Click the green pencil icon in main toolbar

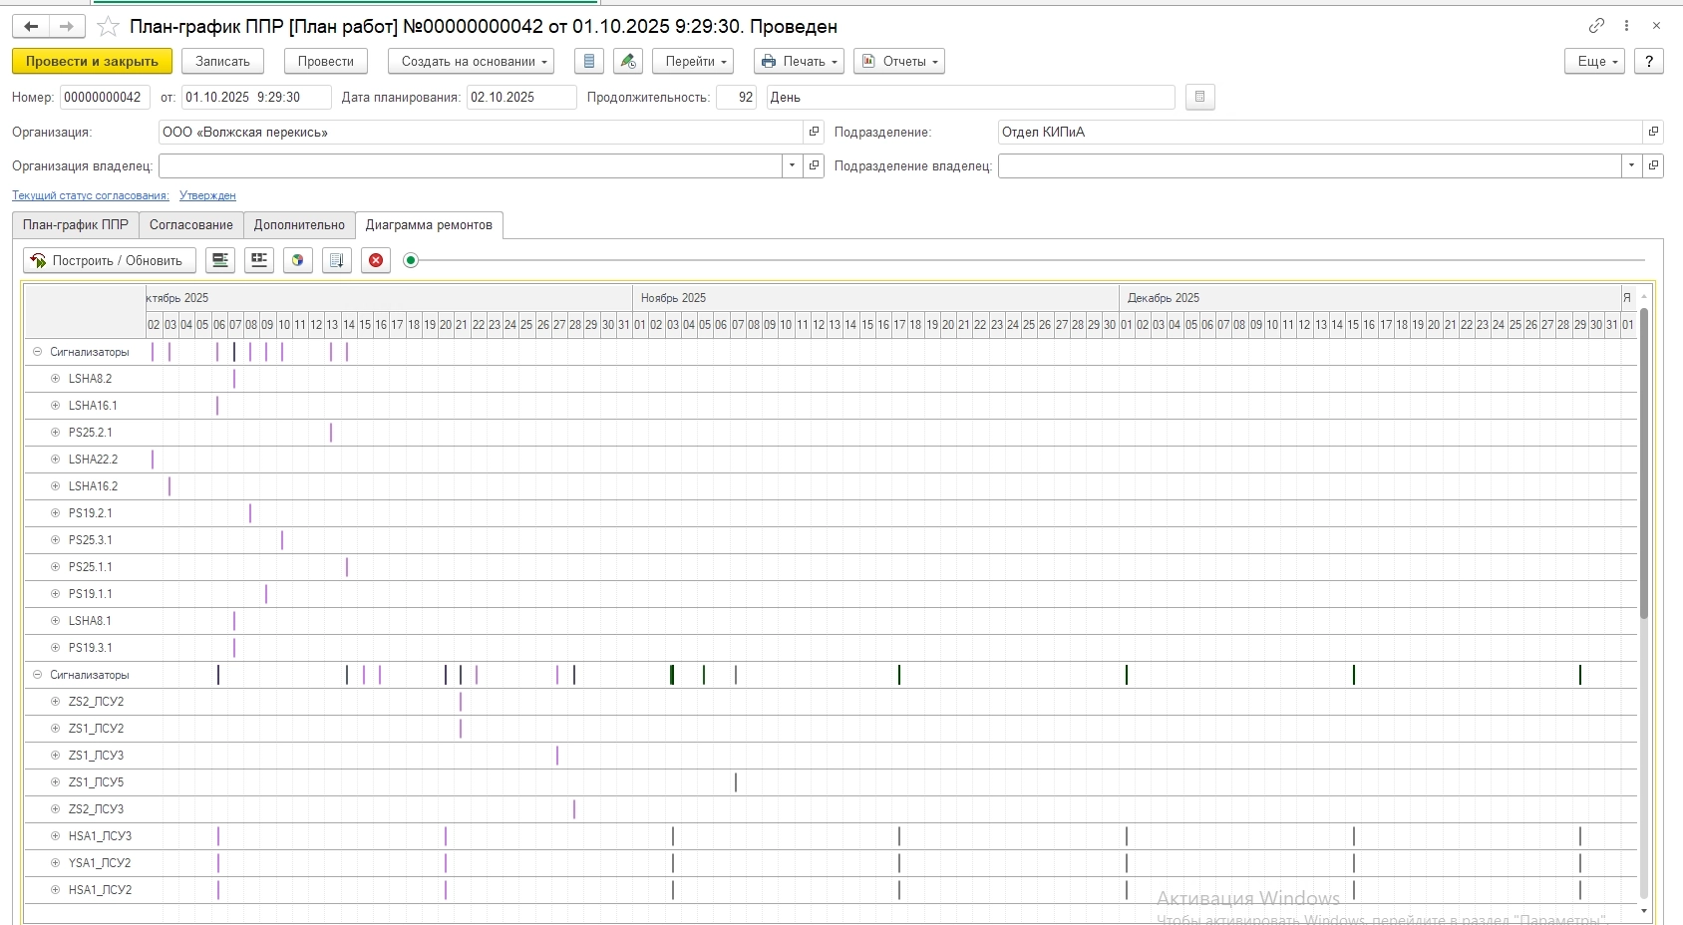[627, 62]
